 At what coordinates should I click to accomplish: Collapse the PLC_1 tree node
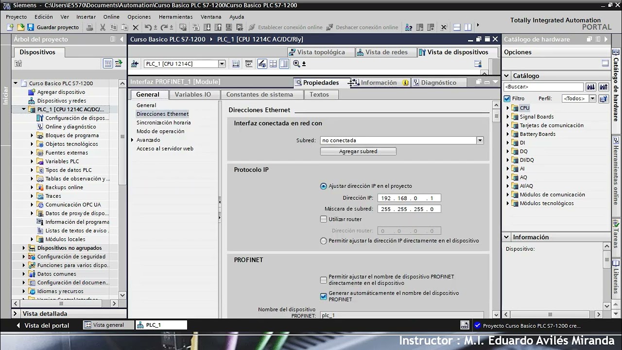click(x=24, y=109)
